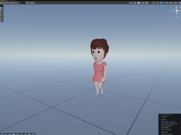Screen dimensions: 181x135
Task: Click the highlighted shaded draw mode icon
Action: coord(138,3)
